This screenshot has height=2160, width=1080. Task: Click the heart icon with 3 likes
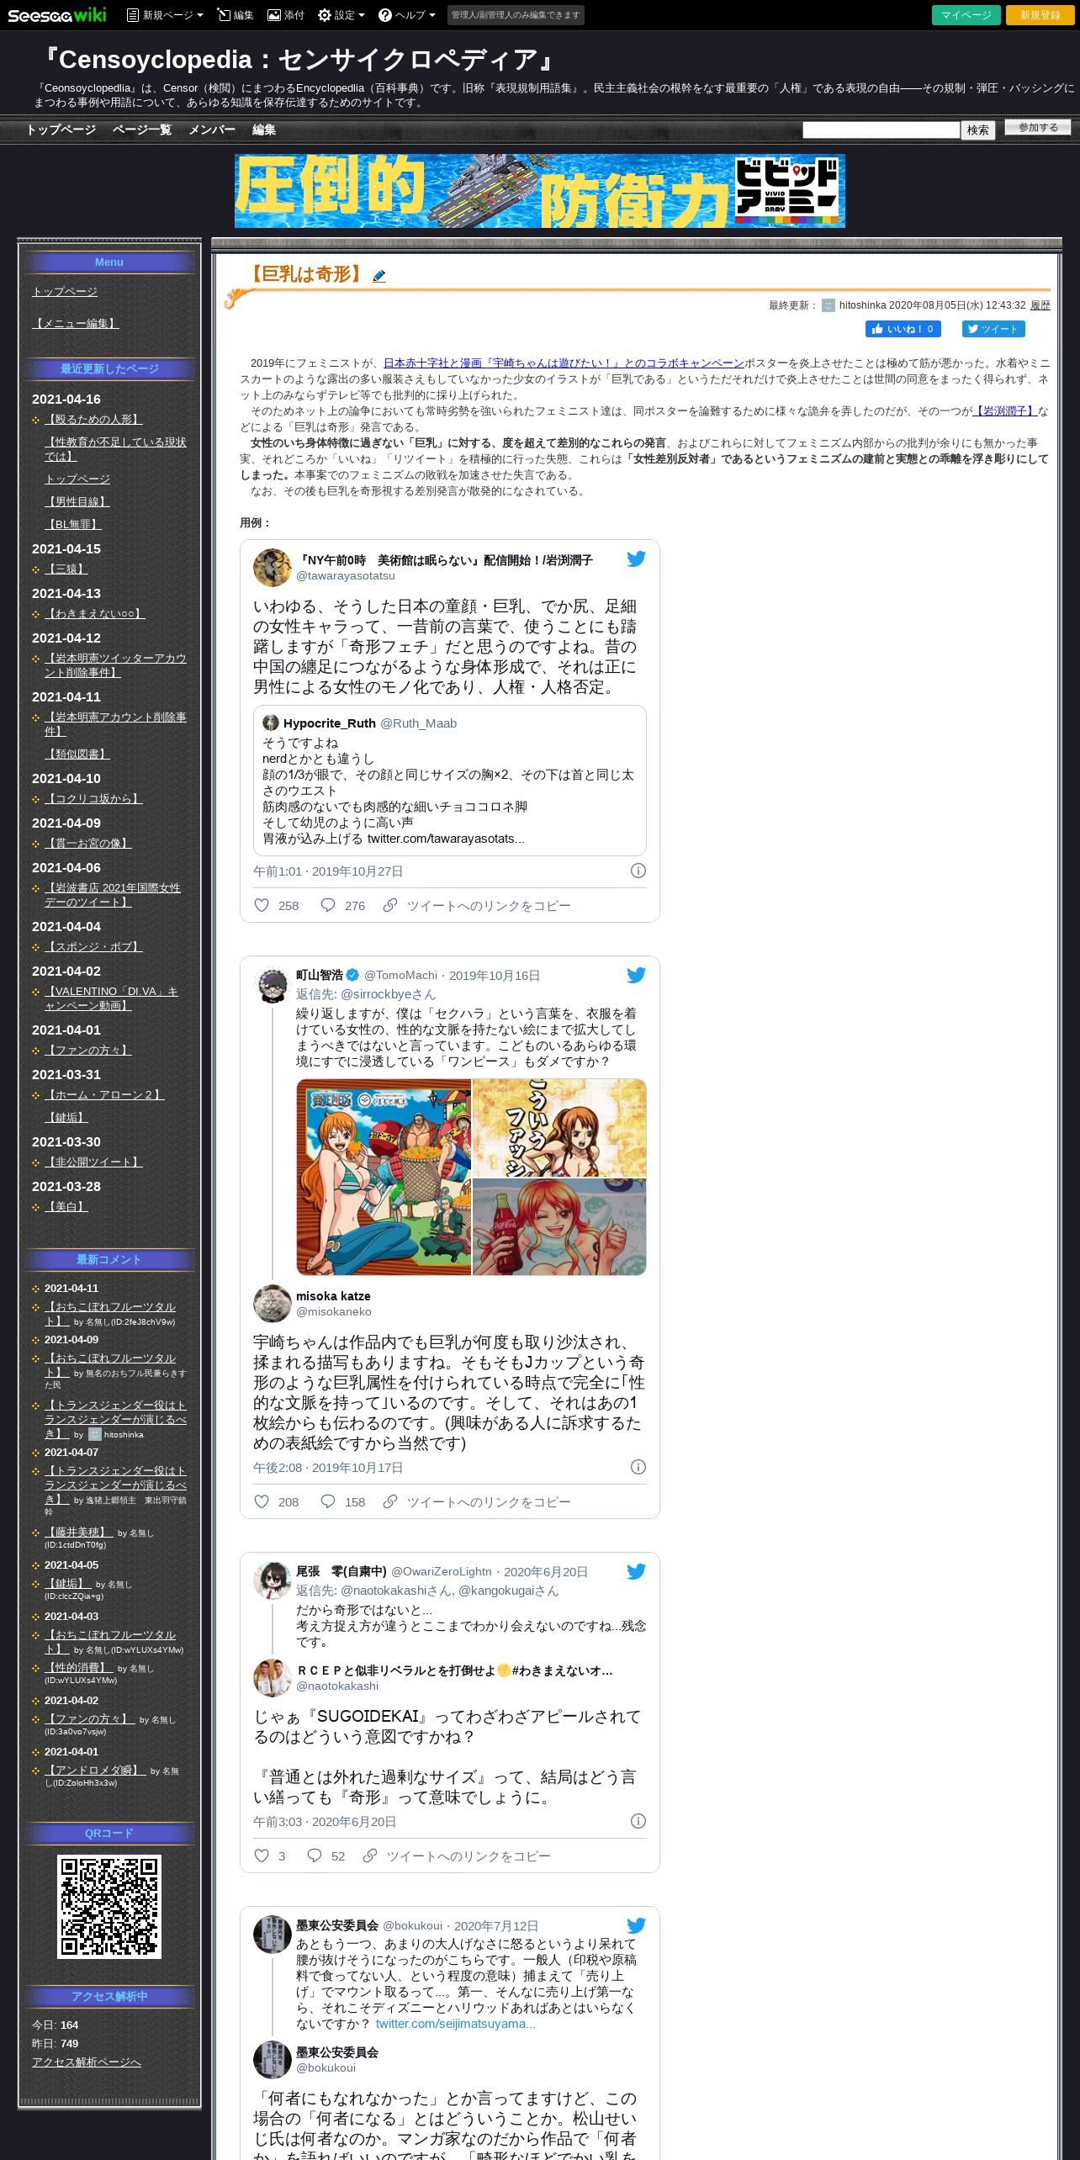point(262,1856)
